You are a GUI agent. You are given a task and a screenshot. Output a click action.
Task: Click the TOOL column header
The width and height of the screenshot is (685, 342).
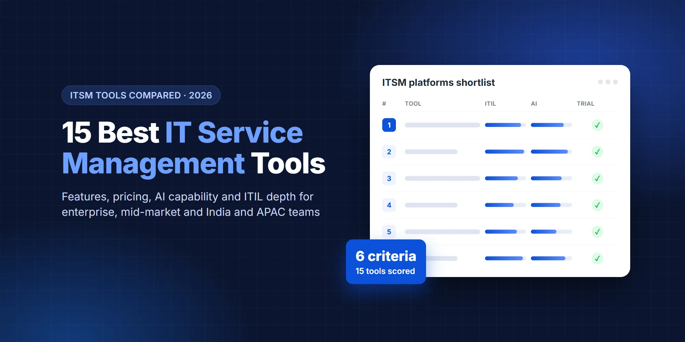(x=413, y=104)
